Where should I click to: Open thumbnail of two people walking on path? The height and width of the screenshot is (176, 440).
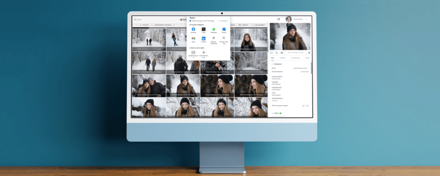[x=149, y=39]
